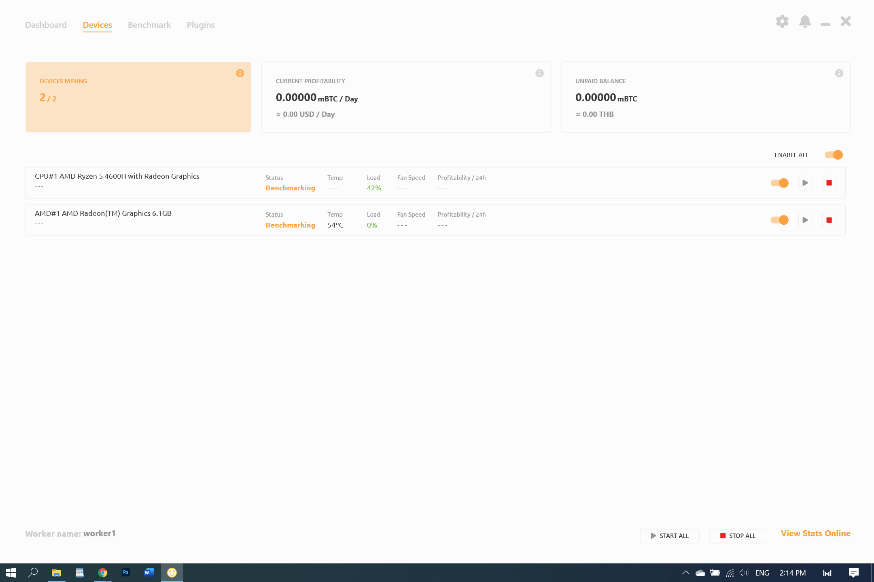
Task: Click the worker name worker1
Action: click(99, 533)
